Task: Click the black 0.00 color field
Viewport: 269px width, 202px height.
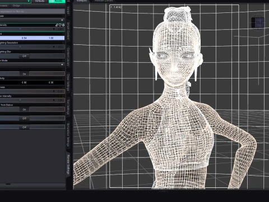Action: pos(33,82)
